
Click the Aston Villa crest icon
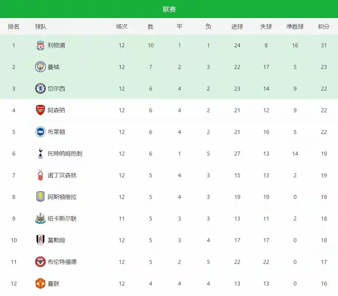click(40, 197)
